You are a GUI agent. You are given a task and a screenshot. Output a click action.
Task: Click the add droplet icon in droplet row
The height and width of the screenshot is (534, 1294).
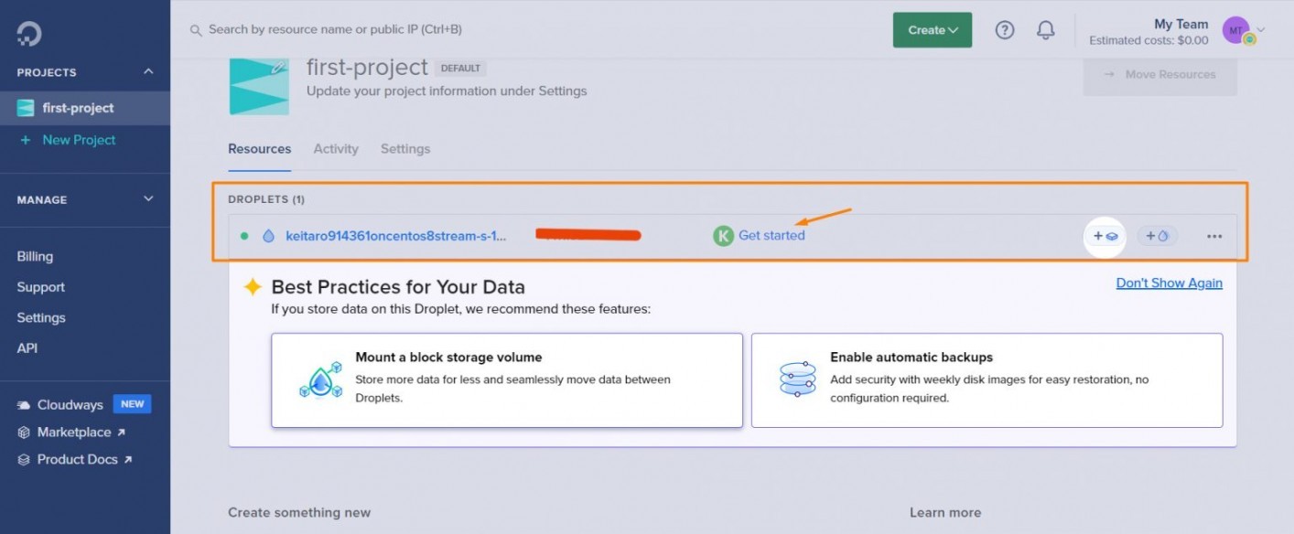click(x=1158, y=236)
